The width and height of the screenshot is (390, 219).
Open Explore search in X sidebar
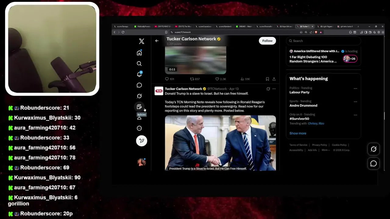point(139,64)
